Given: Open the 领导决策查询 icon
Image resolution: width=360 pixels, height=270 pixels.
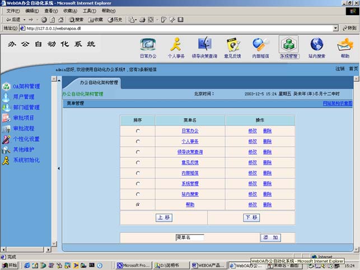Looking at the screenshot, I should (x=204, y=45).
